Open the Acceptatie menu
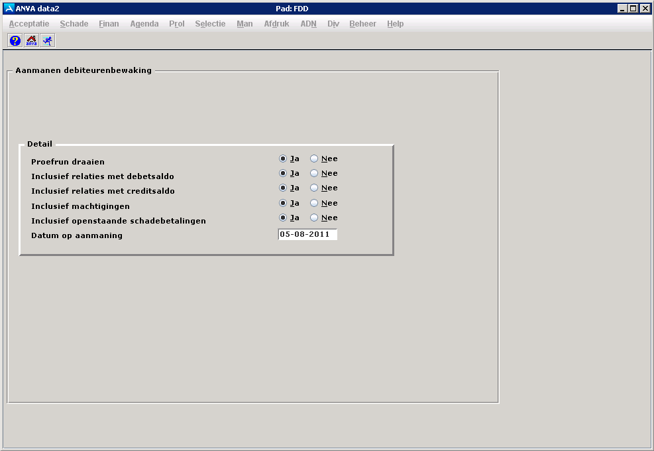 click(29, 24)
